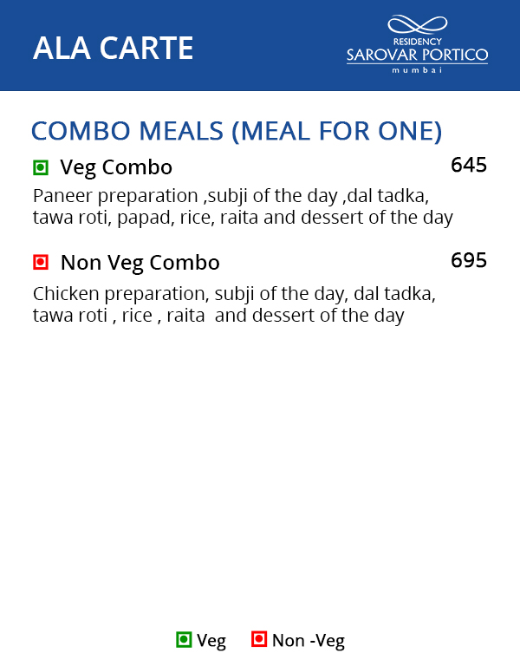The height and width of the screenshot is (666, 520).
Task: Click the SAROVAR PORTICO brand name
Action: [417, 55]
